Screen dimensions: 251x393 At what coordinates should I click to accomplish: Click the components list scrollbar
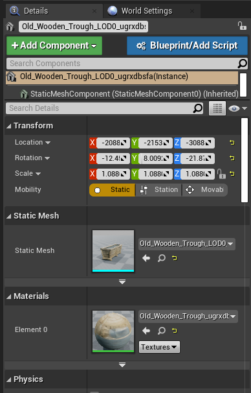click(243, 85)
